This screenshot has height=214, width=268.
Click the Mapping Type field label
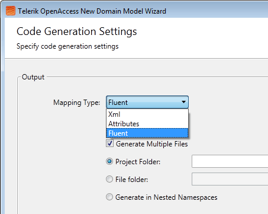[77, 103]
